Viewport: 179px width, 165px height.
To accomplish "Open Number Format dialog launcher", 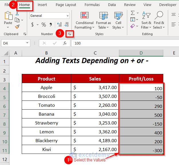I will coord(69,34).
